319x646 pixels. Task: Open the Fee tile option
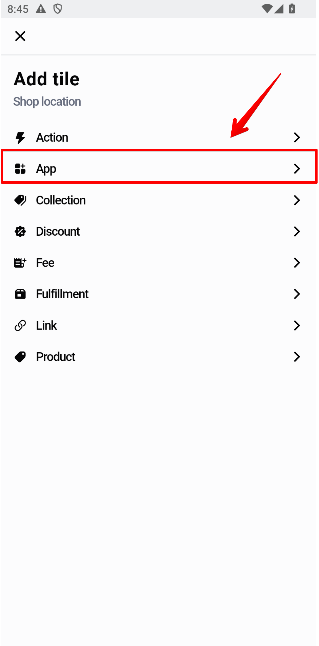click(45, 263)
